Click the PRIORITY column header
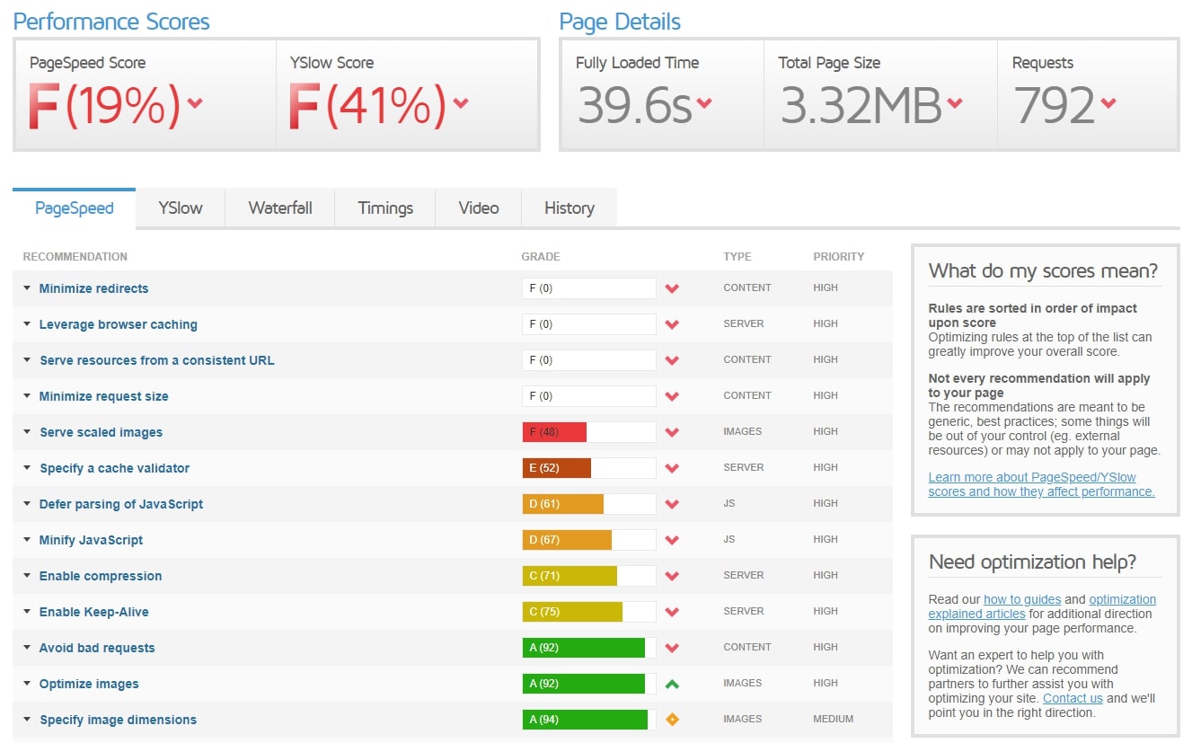 839,257
